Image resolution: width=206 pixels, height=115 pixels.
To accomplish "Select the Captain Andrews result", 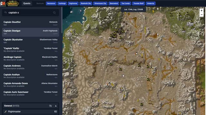I will coord(30,67).
